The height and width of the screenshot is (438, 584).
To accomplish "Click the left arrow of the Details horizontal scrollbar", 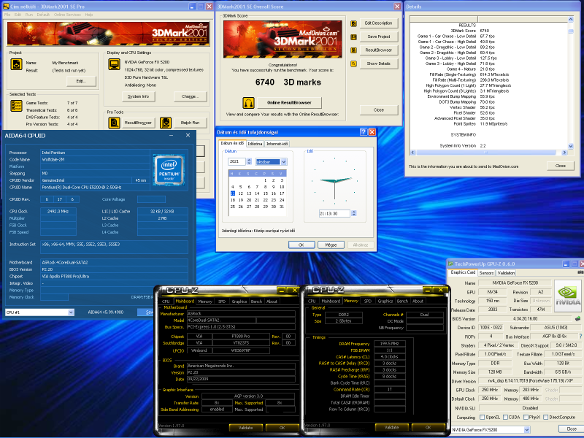I will [x=412, y=153].
